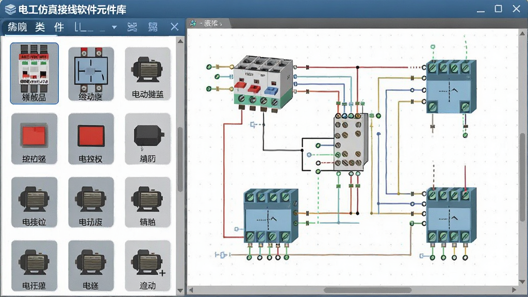This screenshot has width=528, height=297.
Task: Pick the motor component labeled 电接位
Action: click(x=34, y=202)
